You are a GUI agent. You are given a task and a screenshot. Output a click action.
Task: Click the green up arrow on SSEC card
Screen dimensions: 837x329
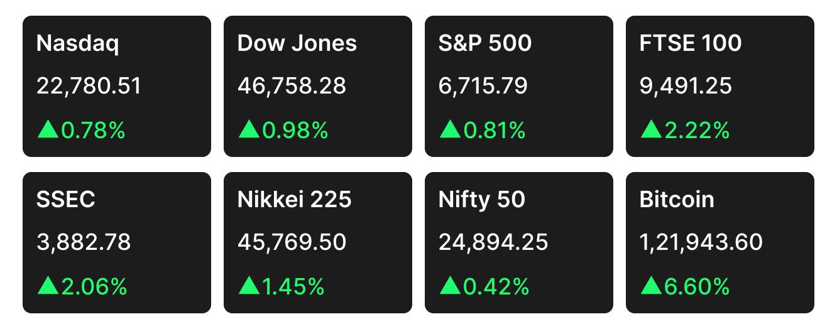pos(48,286)
